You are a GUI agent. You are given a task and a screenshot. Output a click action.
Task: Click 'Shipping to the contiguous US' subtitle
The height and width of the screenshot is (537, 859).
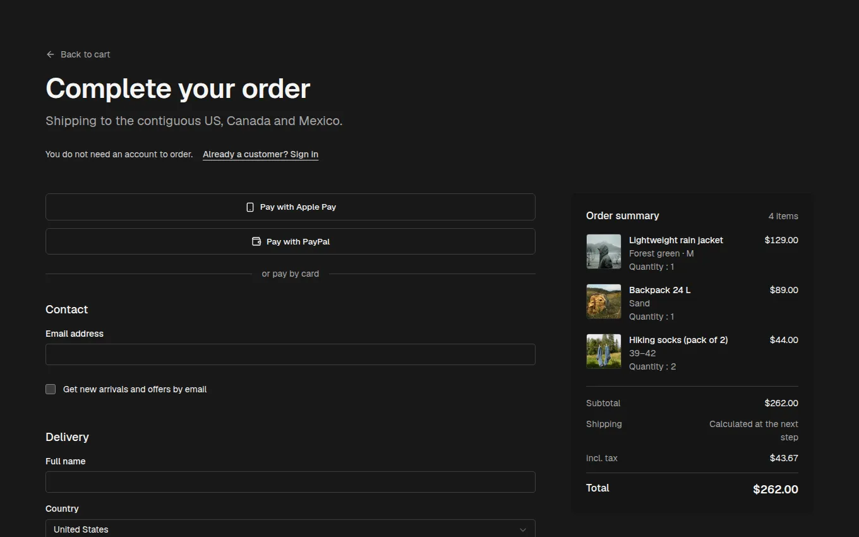click(194, 121)
